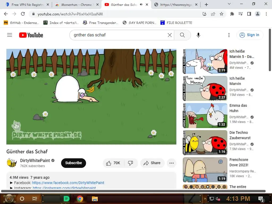
Task: Reload the current YouTube page
Action: 23,14
